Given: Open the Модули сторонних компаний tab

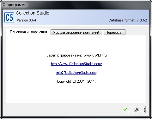Looking at the screenshot, I should 77,33.
